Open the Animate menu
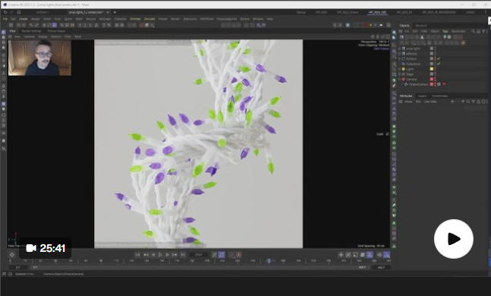491x296 pixels. tap(135, 19)
